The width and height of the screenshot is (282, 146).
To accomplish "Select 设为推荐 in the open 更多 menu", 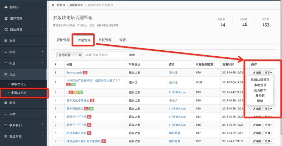I will click(260, 90).
